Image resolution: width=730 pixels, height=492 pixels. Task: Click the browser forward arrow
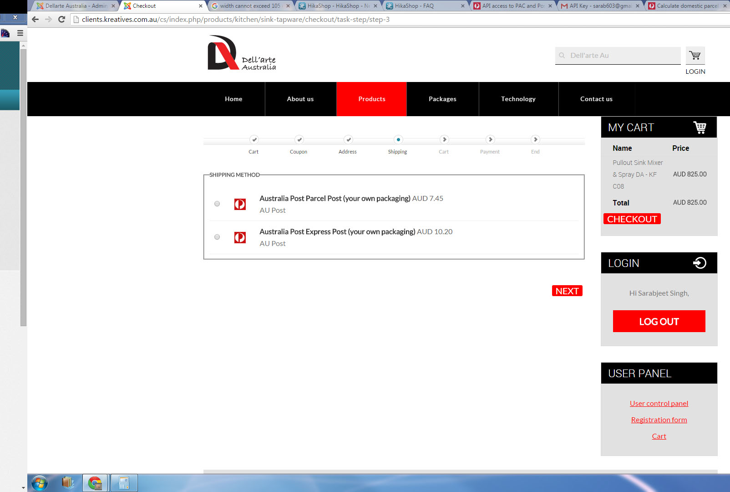point(49,19)
